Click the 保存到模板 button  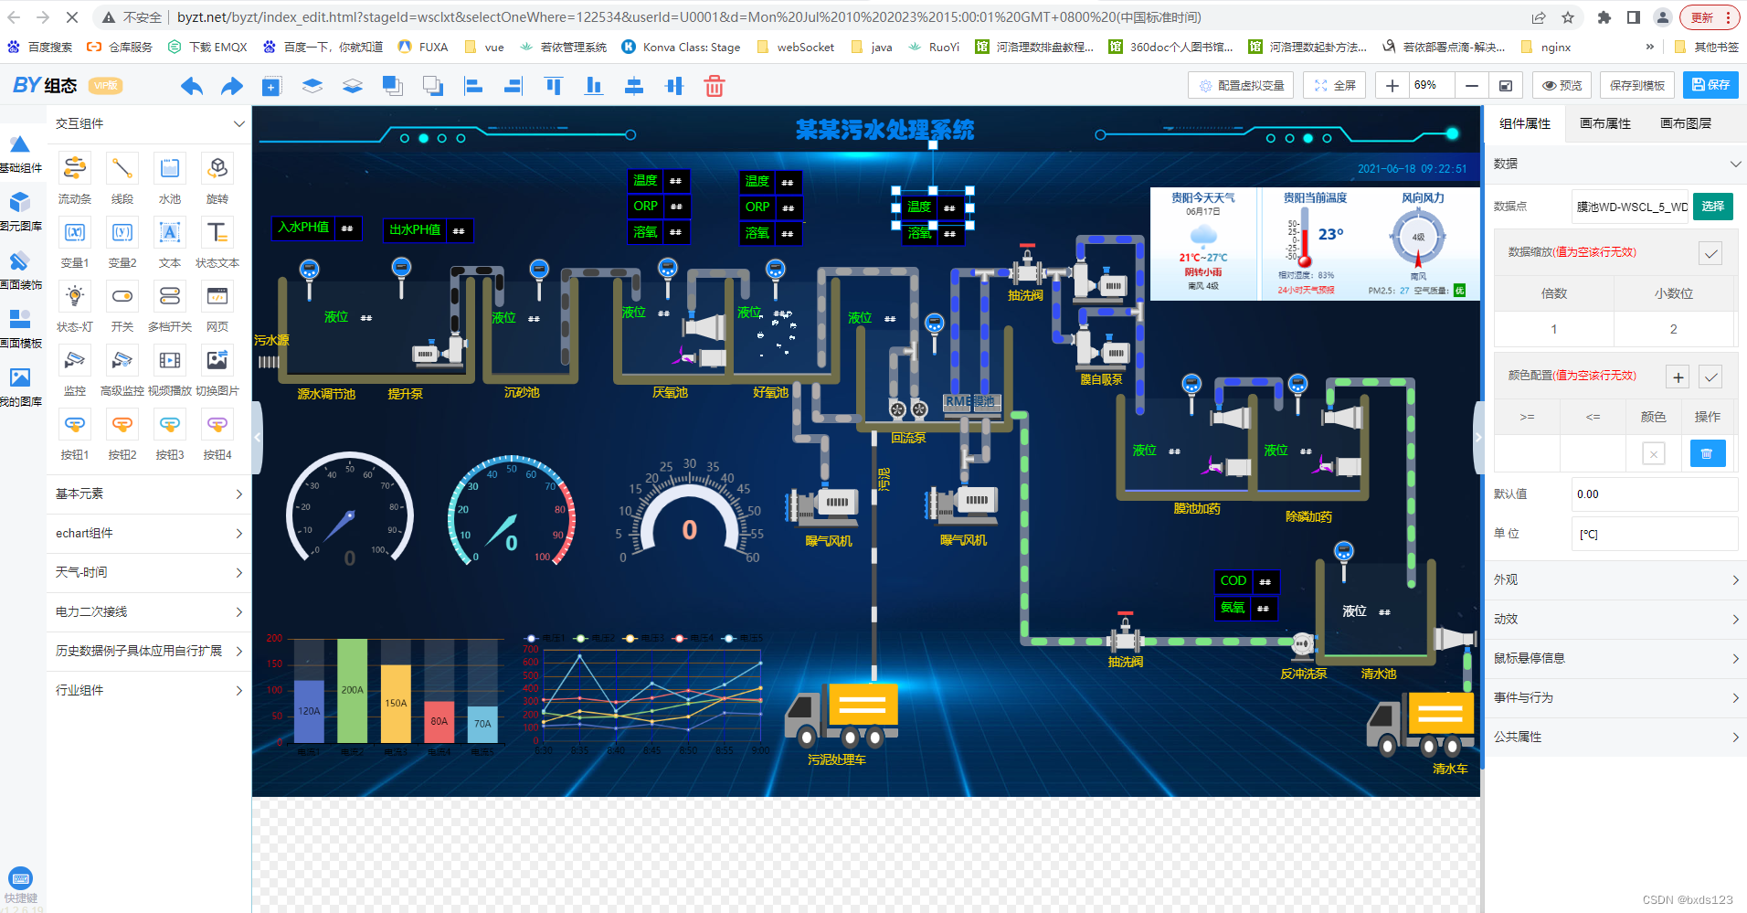click(1636, 86)
